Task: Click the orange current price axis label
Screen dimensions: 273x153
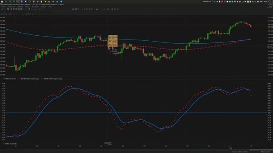Action: 270,27
